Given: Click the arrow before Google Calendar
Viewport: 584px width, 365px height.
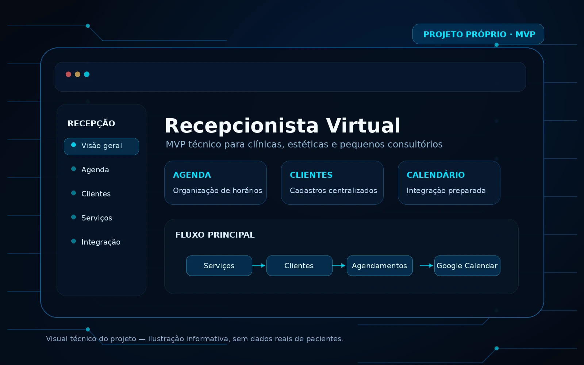Looking at the screenshot, I should coord(426,266).
